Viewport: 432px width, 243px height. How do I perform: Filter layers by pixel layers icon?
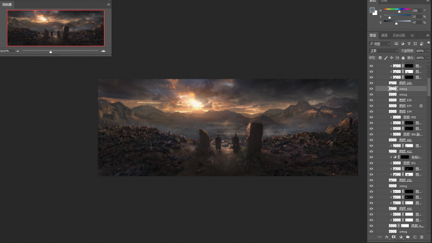[396, 44]
